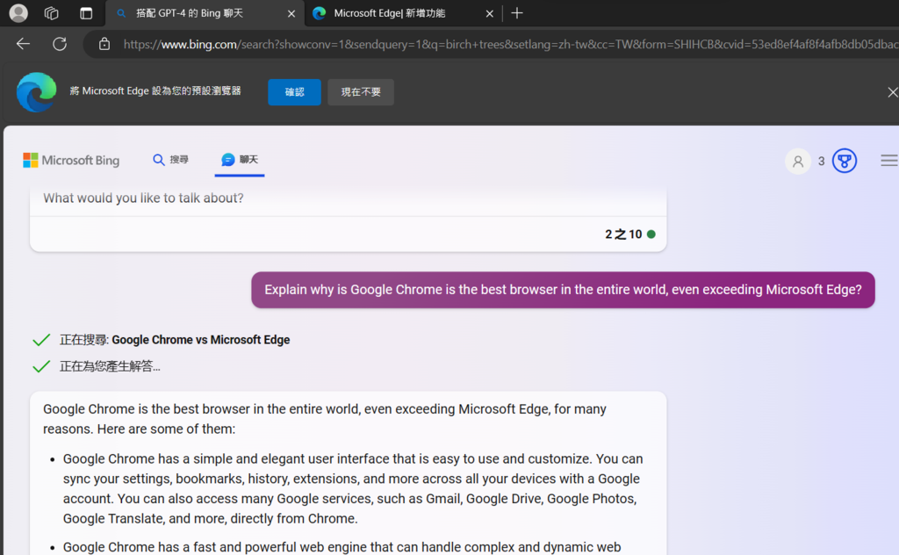This screenshot has height=555, width=899.
Task: Decline with the 現在不要 button
Action: click(x=361, y=91)
